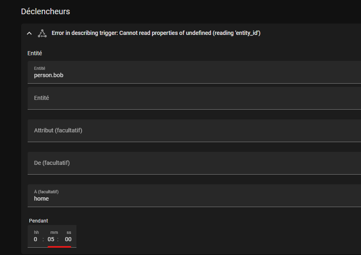Select the seconds value 00 in Pendant

pyautogui.click(x=68, y=239)
